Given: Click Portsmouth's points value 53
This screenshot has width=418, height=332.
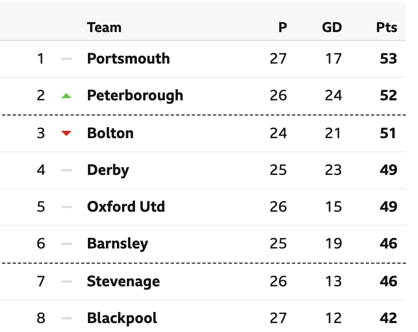Looking at the screenshot, I should tap(389, 59).
